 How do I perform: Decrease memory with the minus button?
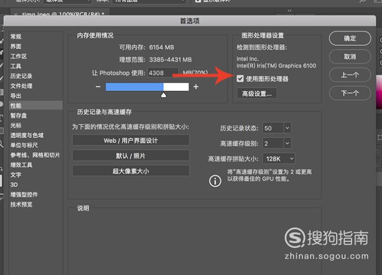tap(98, 87)
